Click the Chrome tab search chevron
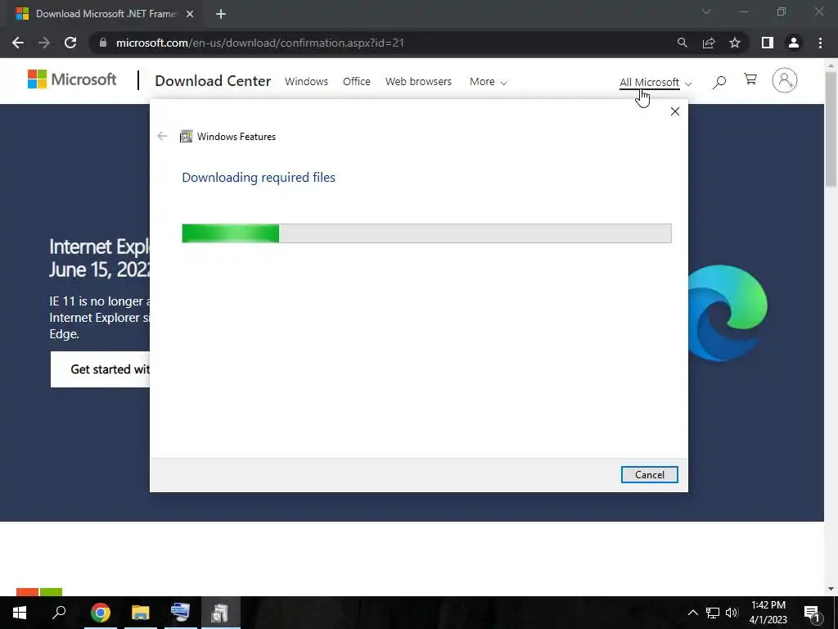 pos(706,11)
